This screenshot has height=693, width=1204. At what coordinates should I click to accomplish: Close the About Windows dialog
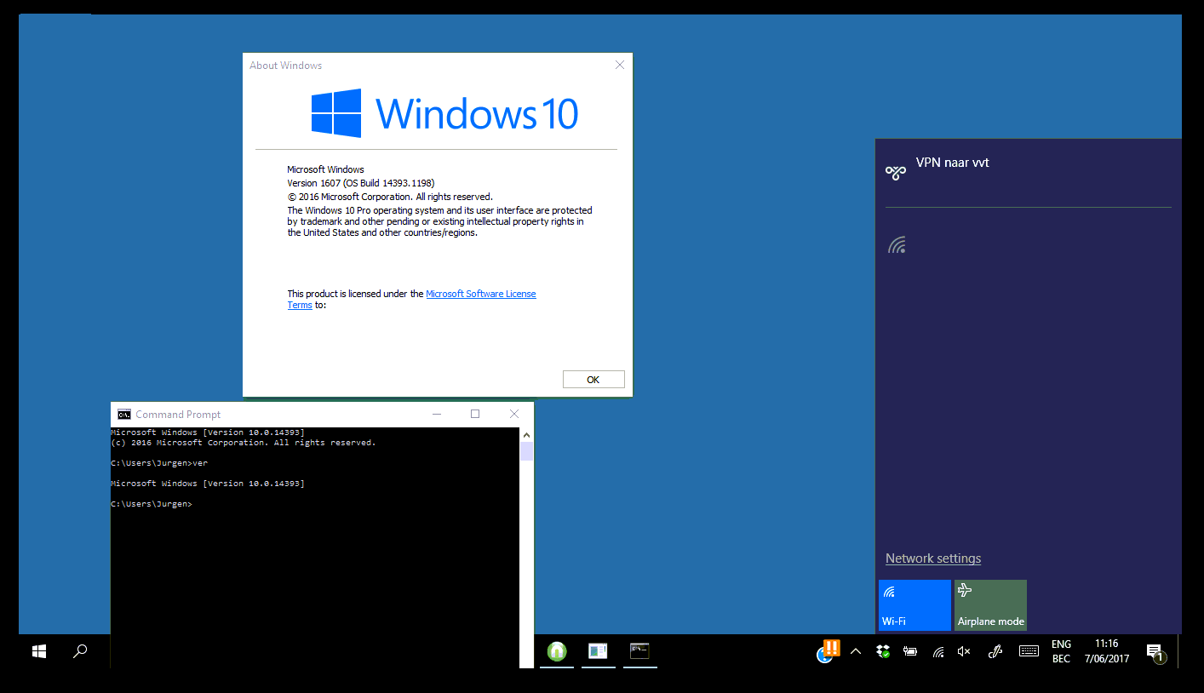pyautogui.click(x=620, y=65)
